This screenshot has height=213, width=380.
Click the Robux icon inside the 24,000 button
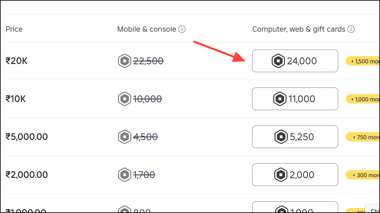pyautogui.click(x=278, y=61)
